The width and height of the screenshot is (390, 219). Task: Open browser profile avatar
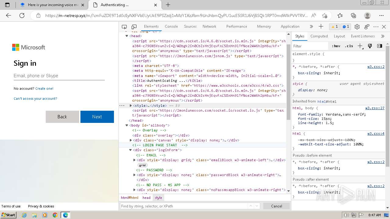367,16
